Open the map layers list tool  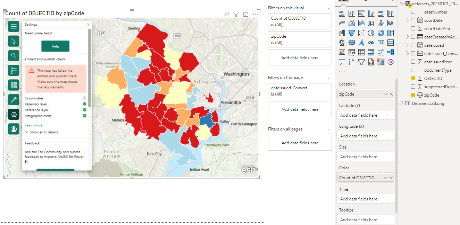(x=14, y=70)
